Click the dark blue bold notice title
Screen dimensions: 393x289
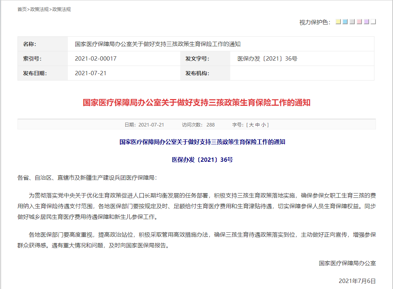202,142
